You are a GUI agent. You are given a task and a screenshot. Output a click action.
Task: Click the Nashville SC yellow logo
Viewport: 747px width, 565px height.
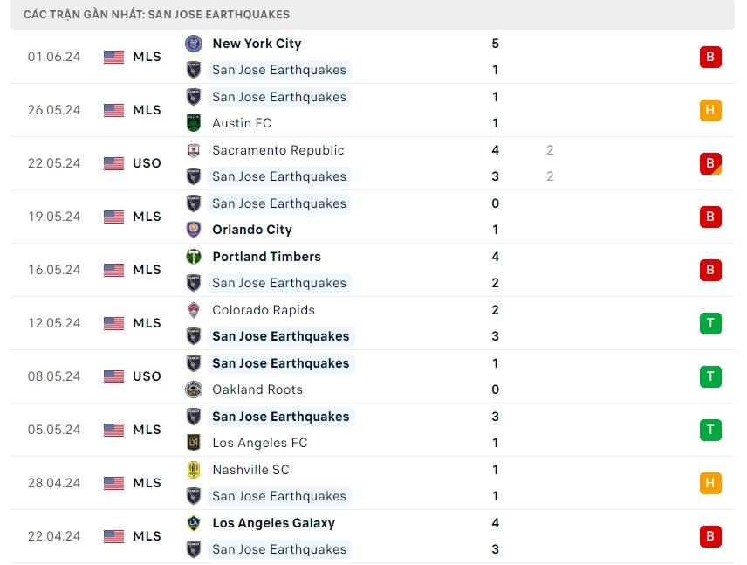pyautogui.click(x=194, y=470)
